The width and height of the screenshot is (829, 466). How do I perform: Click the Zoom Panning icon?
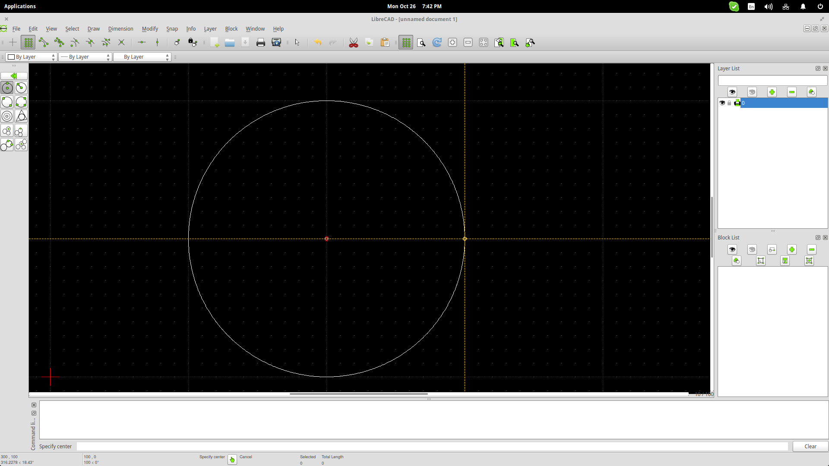click(530, 42)
